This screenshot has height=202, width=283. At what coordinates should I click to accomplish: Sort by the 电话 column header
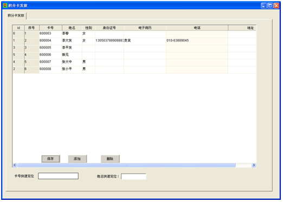pyautogui.click(x=197, y=28)
